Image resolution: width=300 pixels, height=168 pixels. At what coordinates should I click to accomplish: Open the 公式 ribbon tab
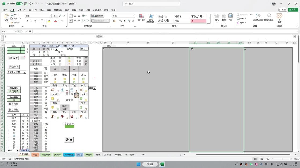click(x=67, y=10)
